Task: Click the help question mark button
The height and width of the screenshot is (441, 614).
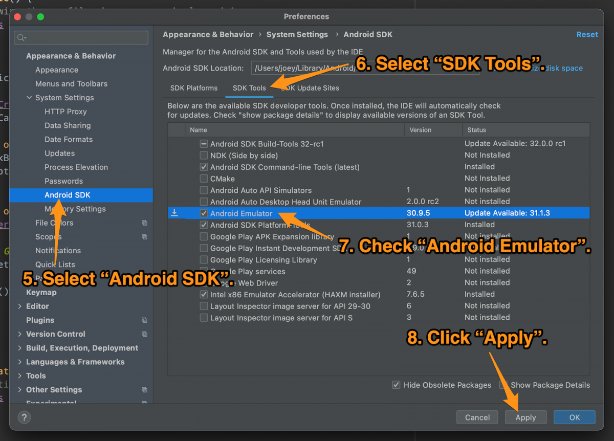Action: 24,417
